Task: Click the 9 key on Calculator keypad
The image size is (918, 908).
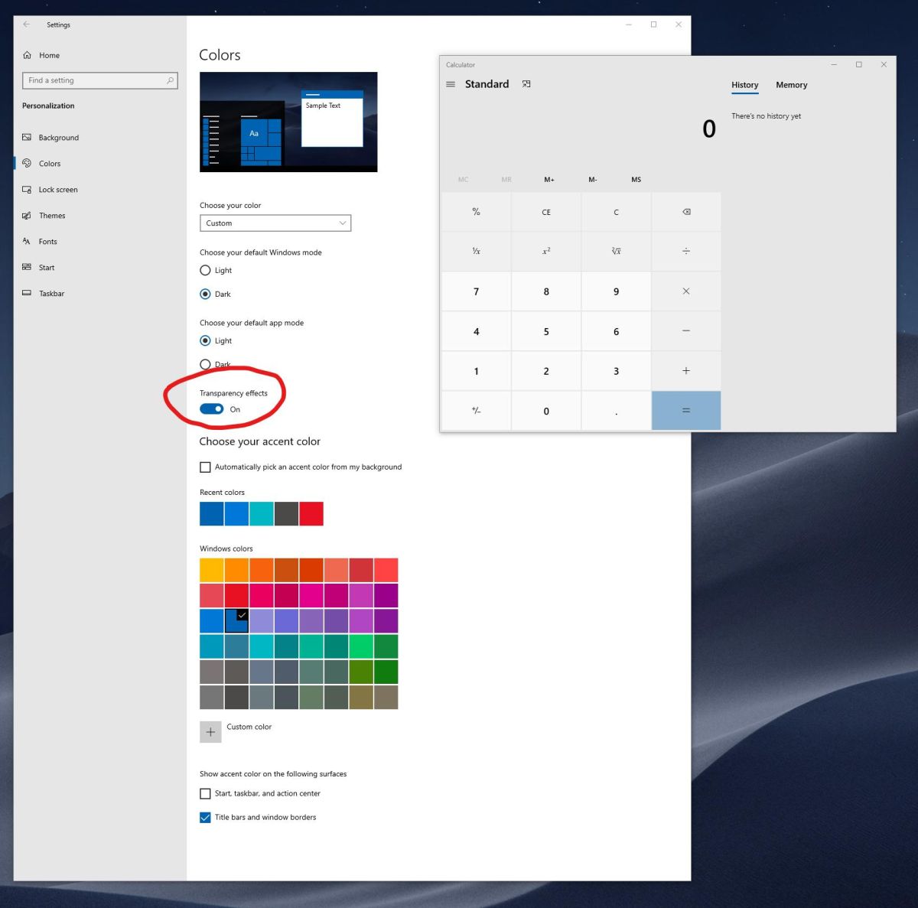Action: pyautogui.click(x=616, y=291)
